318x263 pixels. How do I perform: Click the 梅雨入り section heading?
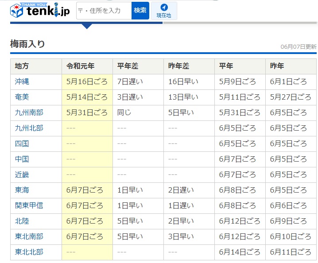[x=27, y=44]
